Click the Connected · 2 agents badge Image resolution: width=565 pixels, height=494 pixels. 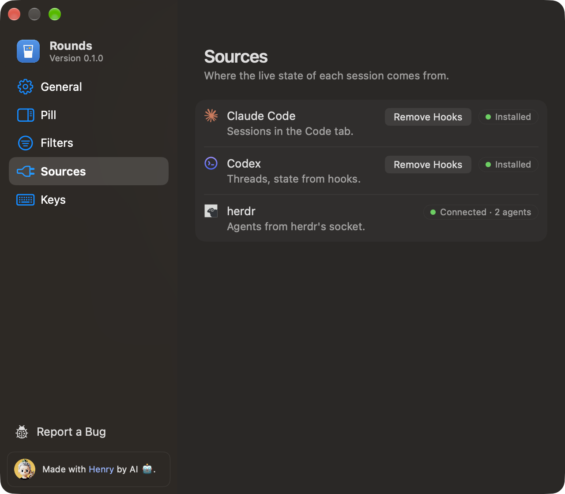[481, 212]
